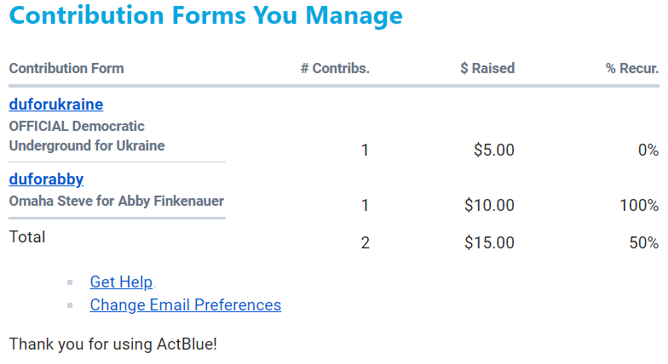Click the # Contribs. column header
The image size is (668, 364).
pyautogui.click(x=335, y=68)
